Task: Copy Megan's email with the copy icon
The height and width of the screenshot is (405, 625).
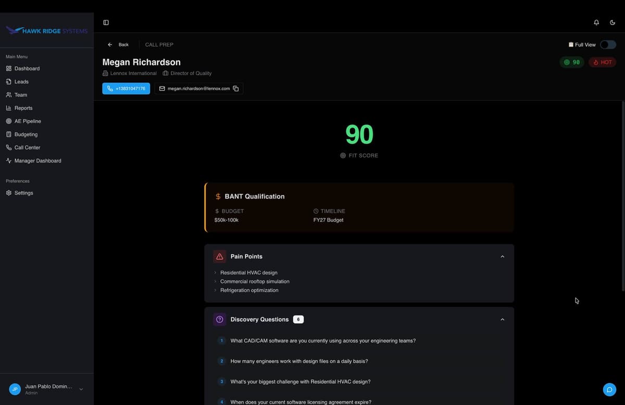Action: pyautogui.click(x=236, y=88)
